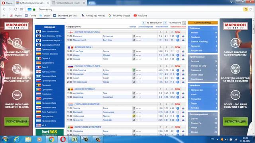The height and width of the screenshot is (143, 255).
Task: Click Серии команд orange header button
Action: tap(203, 23)
